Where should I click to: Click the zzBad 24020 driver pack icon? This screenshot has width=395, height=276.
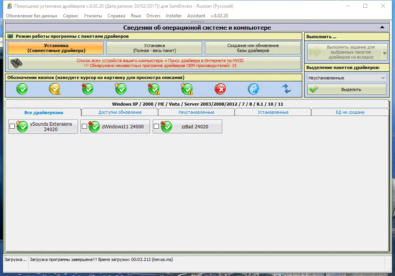pyautogui.click(x=166, y=126)
